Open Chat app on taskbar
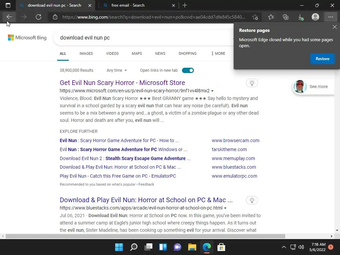 tap(177, 247)
